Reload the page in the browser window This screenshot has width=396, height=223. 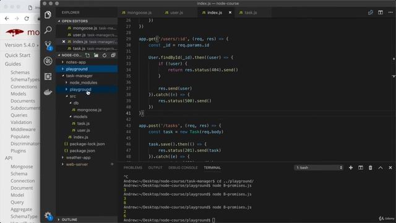27,19
